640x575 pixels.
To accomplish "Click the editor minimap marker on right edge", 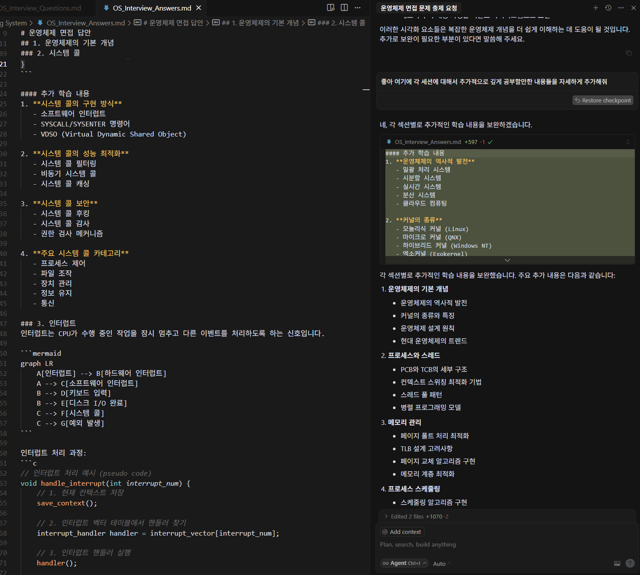I will (x=366, y=90).
